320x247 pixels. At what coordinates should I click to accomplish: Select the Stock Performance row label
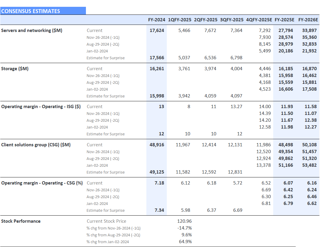[21, 221]
